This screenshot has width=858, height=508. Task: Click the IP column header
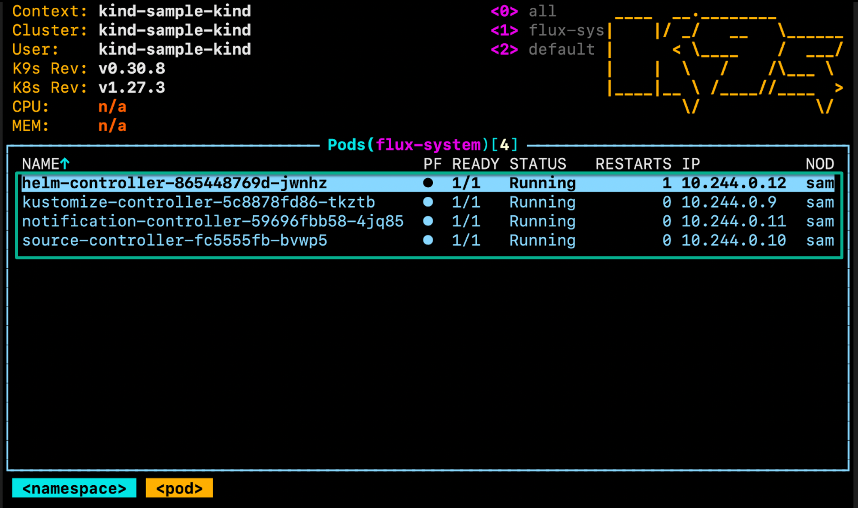click(691, 164)
